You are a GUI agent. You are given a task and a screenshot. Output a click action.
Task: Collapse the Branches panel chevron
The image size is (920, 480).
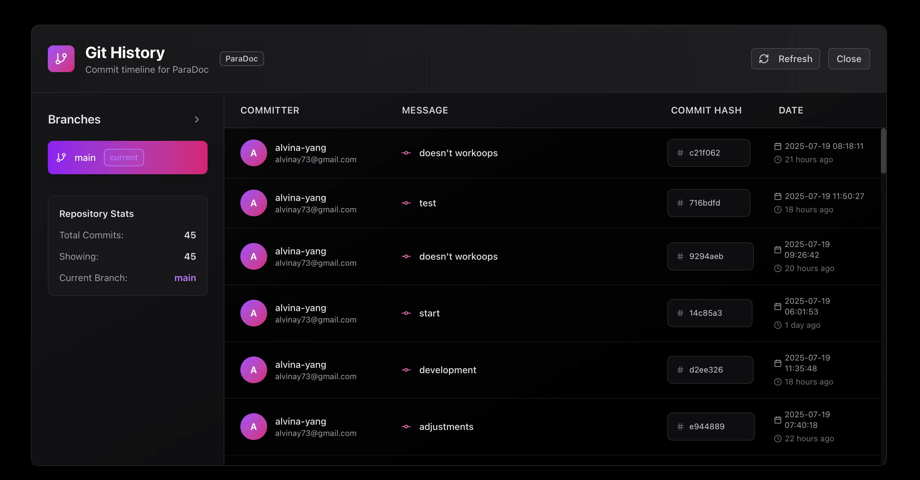pyautogui.click(x=197, y=119)
